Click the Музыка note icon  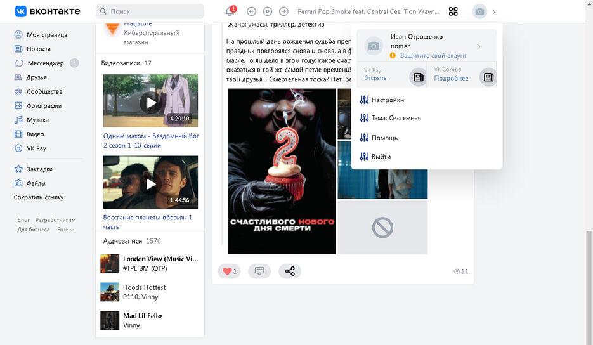(18, 120)
